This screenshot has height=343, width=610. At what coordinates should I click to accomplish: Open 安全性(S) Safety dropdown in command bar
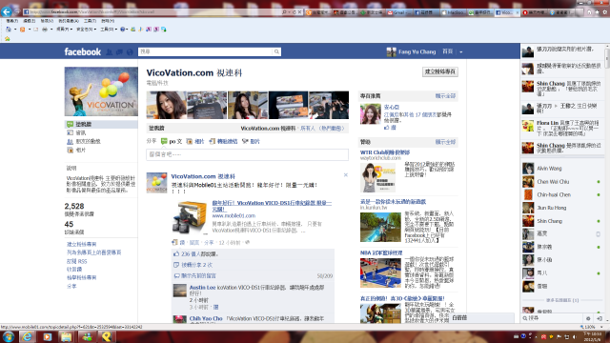(86, 30)
